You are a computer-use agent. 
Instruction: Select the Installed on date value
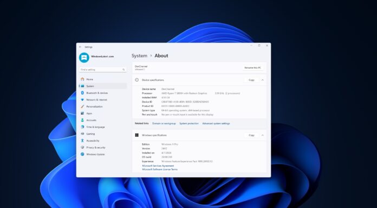pyautogui.click(x=166, y=153)
